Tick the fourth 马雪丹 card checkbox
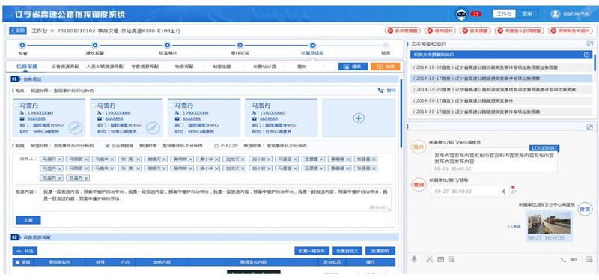 248,105
